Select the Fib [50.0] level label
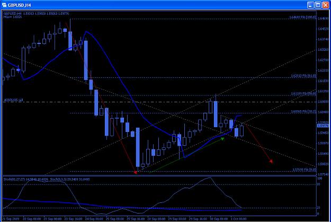This screenshot has height=222, width=331. [x=303, y=93]
